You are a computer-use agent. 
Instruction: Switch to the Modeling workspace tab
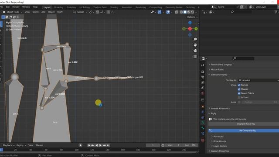58,7
